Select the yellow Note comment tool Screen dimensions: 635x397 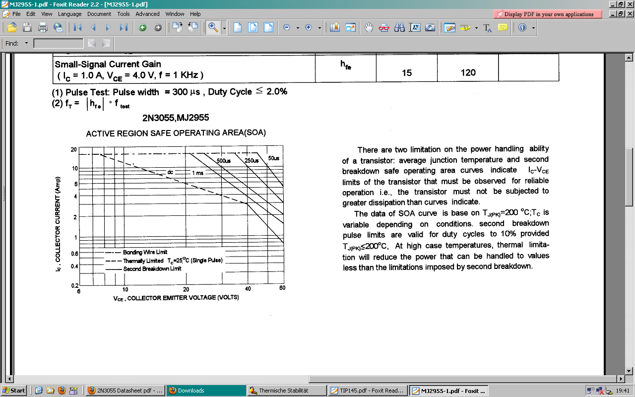point(503,27)
